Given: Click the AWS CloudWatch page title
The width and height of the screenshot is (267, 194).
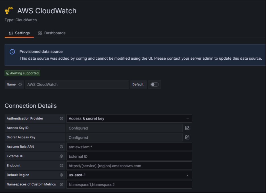Looking at the screenshot, I should pyautogui.click(x=47, y=11).
